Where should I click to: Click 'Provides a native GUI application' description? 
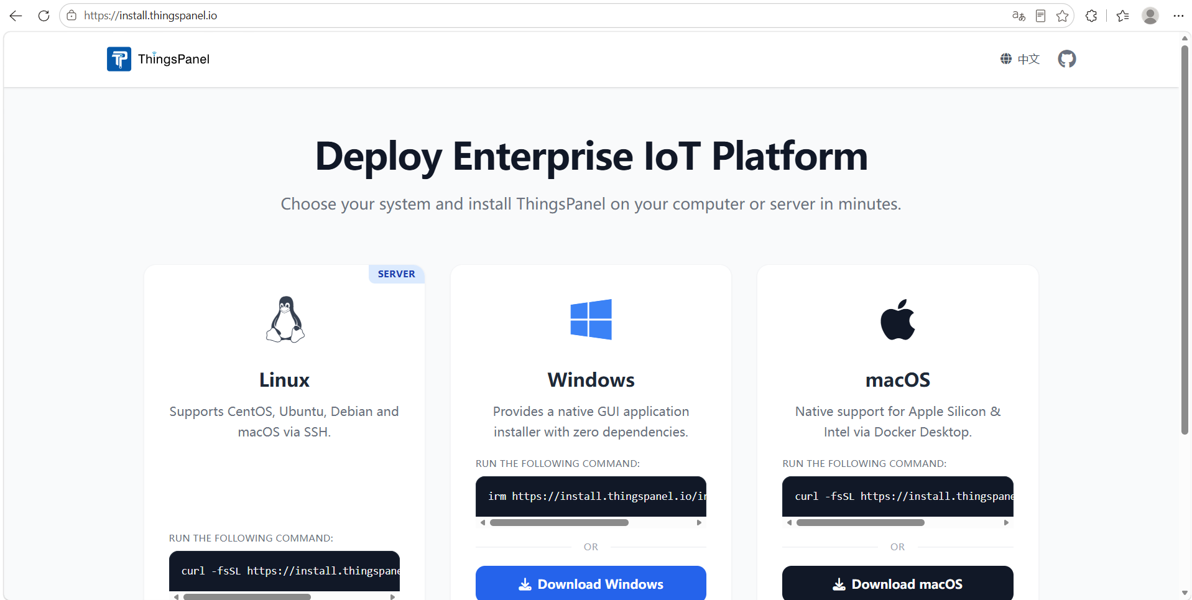tap(591, 422)
